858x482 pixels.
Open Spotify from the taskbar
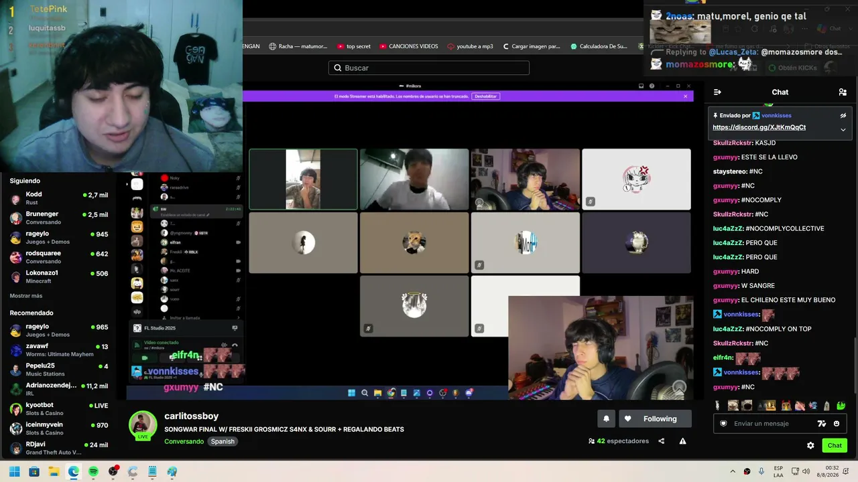click(93, 472)
